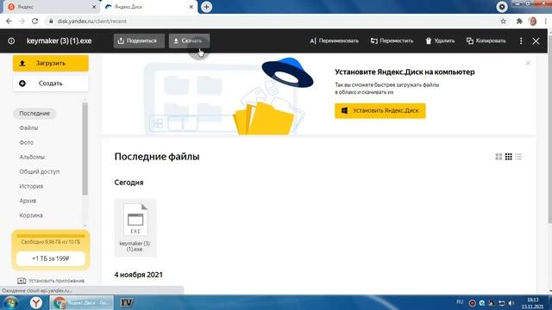This screenshot has width=552, height=310.
Task: Open the file info icon beside keymaker (3) (1).exe
Action: pos(11,40)
